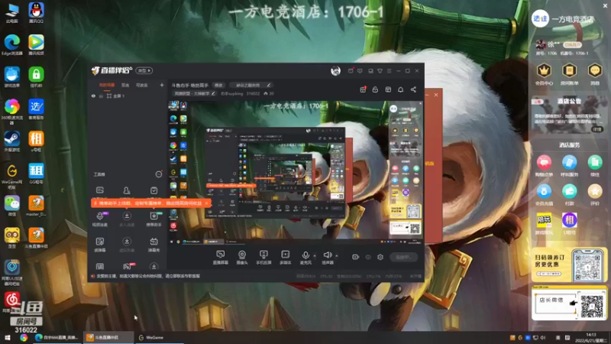
Task: Open the funnel icon in title bar
Action: point(380,71)
